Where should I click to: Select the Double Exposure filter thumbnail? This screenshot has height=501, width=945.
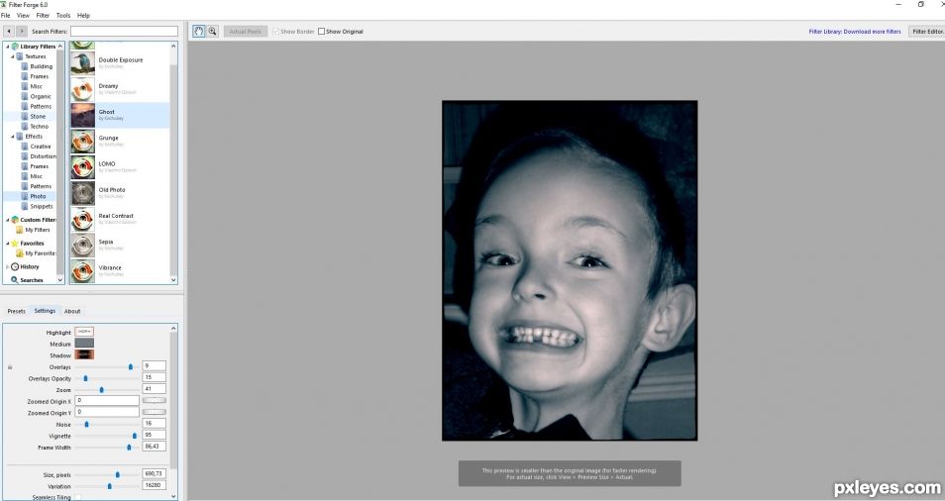82,63
